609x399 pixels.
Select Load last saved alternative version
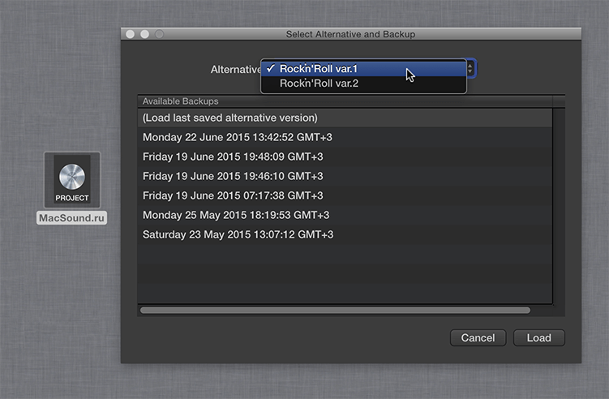[x=345, y=118]
